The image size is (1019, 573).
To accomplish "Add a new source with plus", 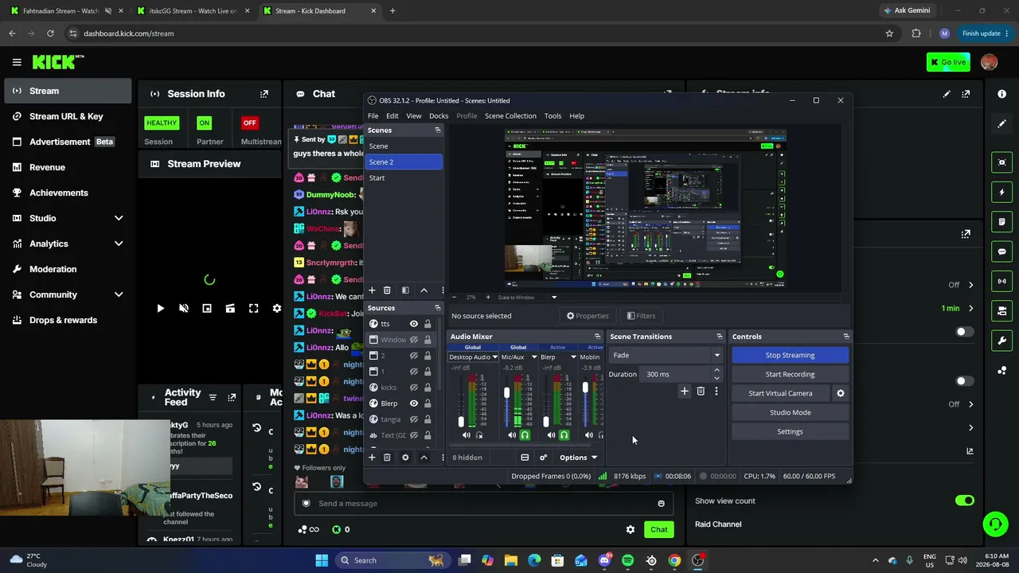I will (372, 458).
